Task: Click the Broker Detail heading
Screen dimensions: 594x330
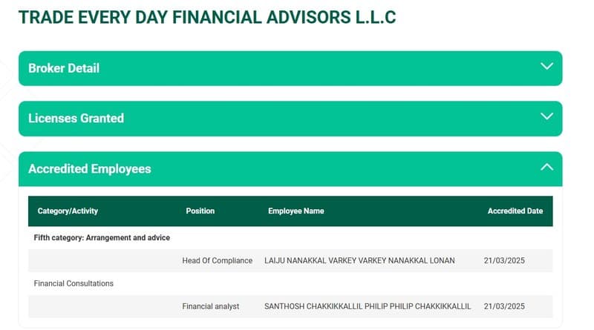Action: (x=64, y=68)
